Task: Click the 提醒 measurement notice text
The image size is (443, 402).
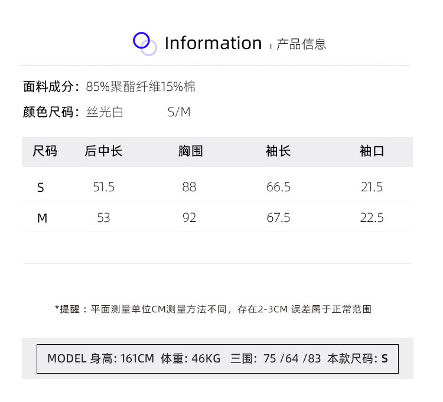Action: coord(213,309)
